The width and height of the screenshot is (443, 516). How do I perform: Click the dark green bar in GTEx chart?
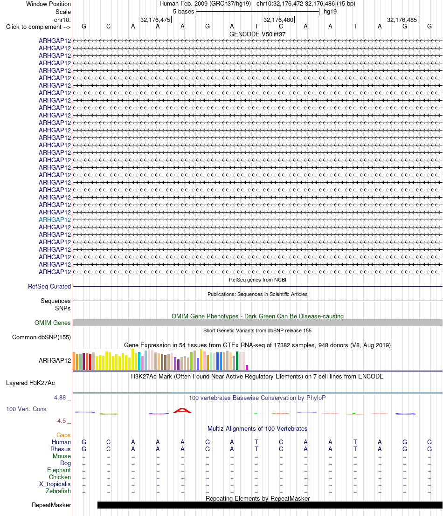(237, 361)
